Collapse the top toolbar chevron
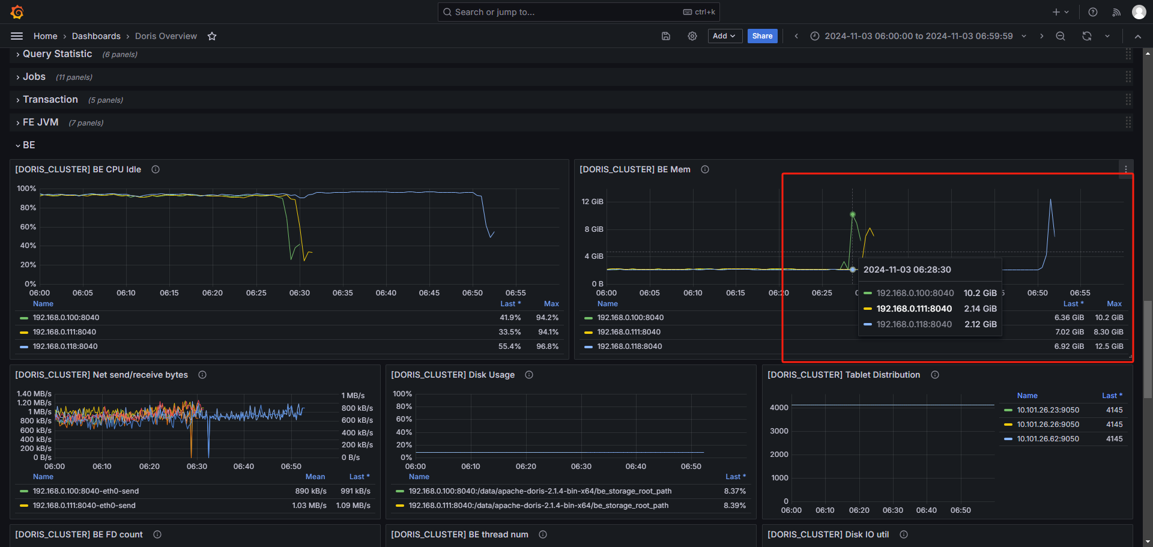 click(1138, 36)
